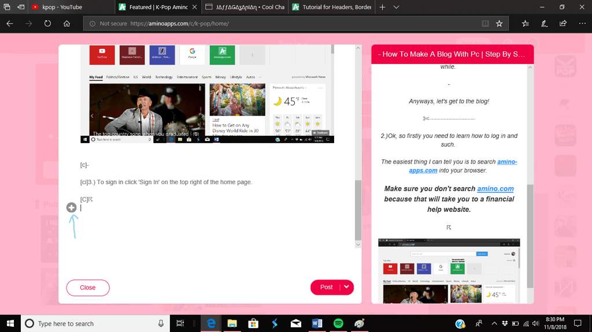Click the Home icon in Edge
Viewport: 592px width, 332px height.
point(67,24)
